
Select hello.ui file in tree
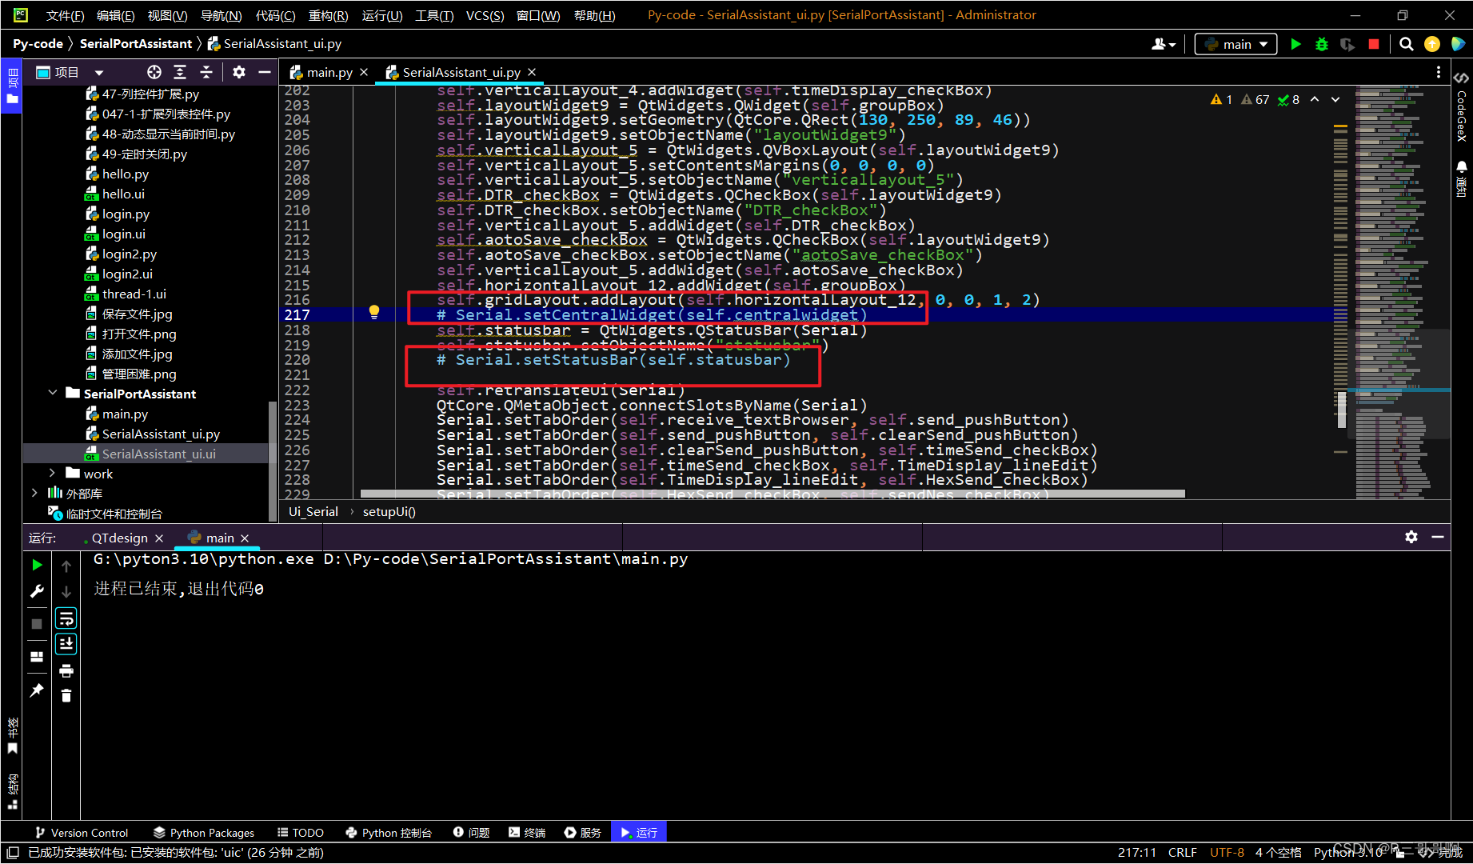(x=123, y=194)
